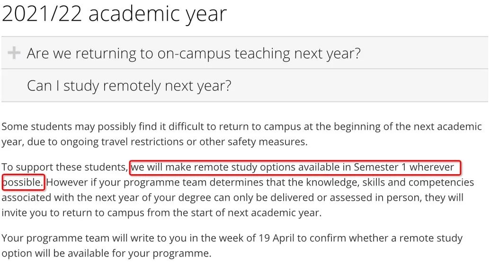Click the plus icon beside on-campus teaching question

(x=14, y=53)
